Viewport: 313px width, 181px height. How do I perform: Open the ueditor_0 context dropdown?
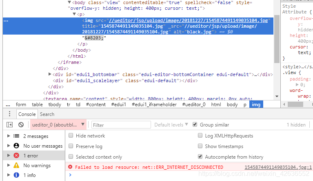point(58,125)
